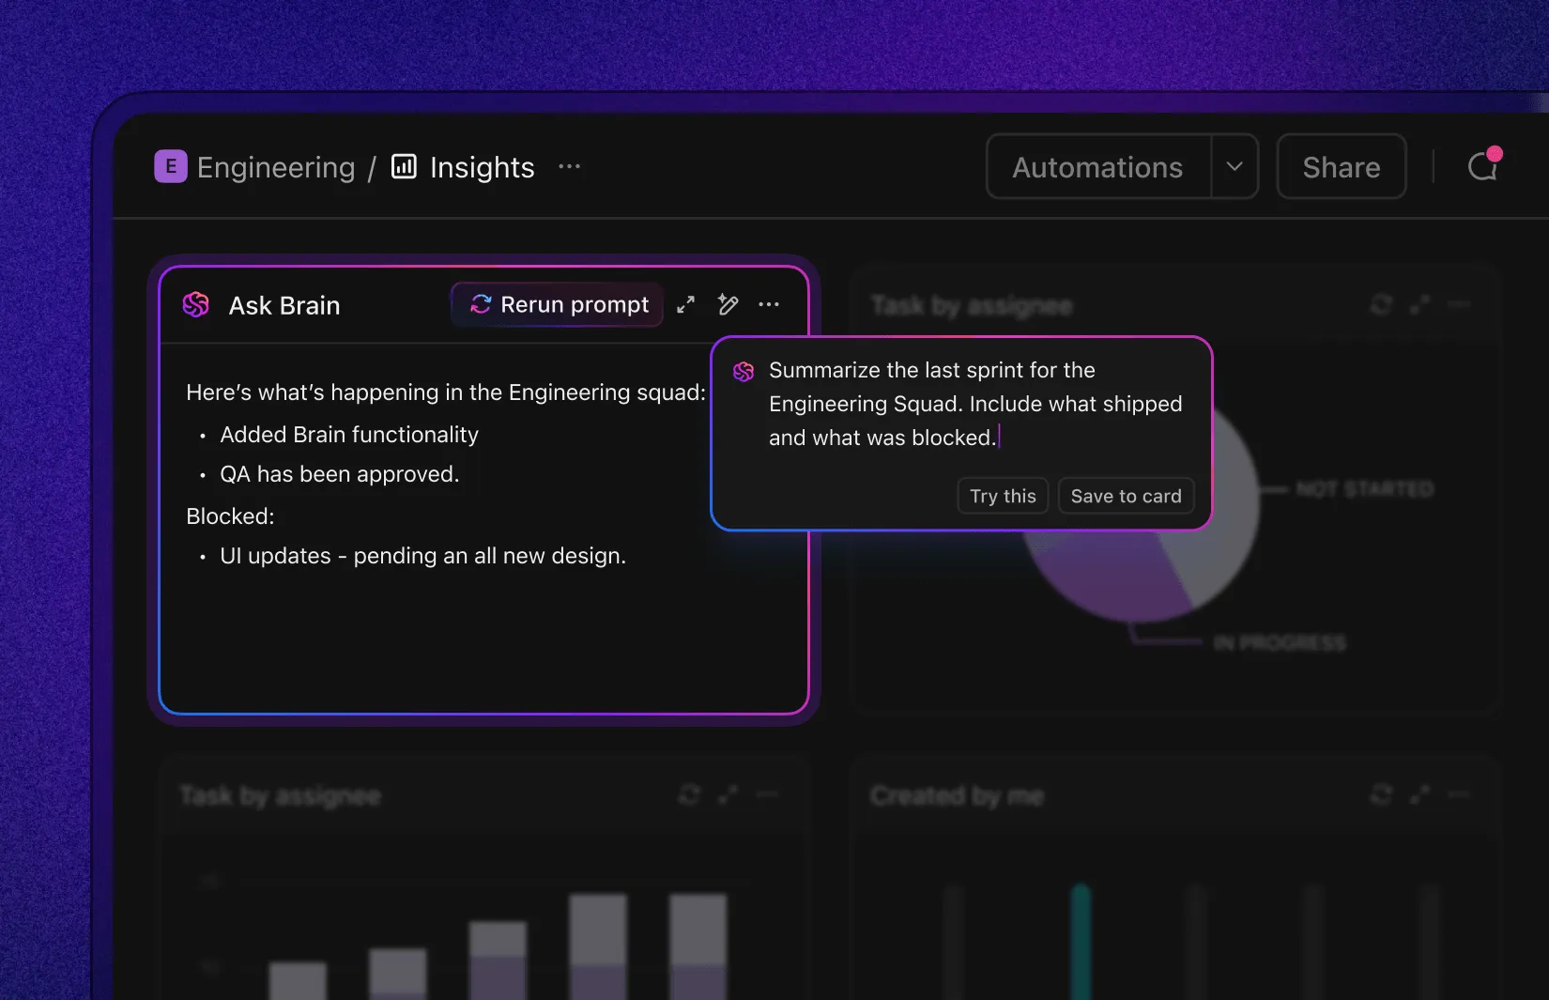Open the Insights ellipsis options menu

click(569, 167)
